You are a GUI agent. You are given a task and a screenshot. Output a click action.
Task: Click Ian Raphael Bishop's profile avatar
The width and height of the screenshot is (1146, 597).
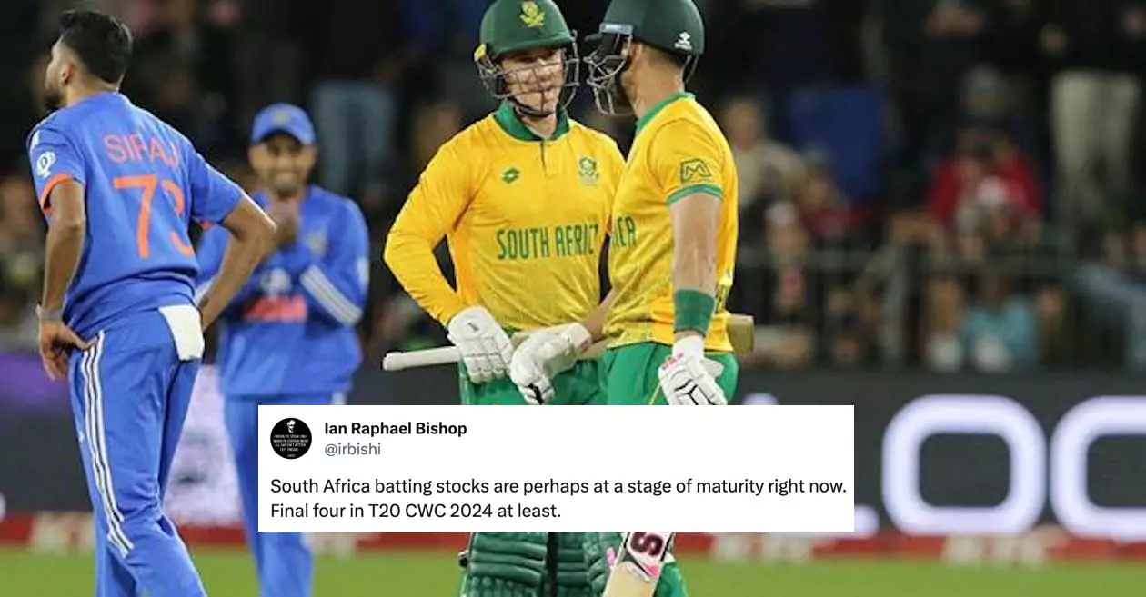coord(291,438)
